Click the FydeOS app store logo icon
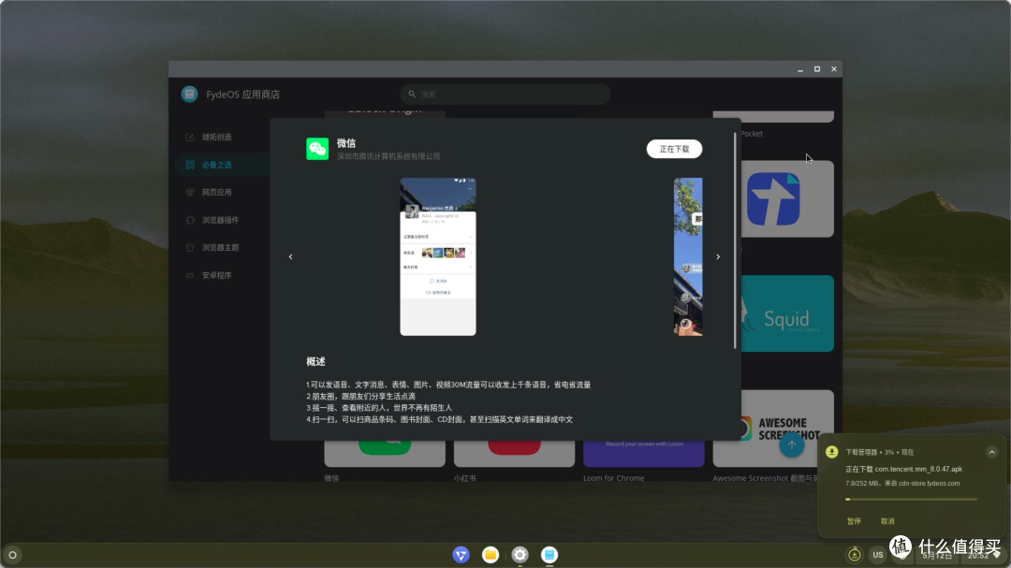 tap(189, 95)
